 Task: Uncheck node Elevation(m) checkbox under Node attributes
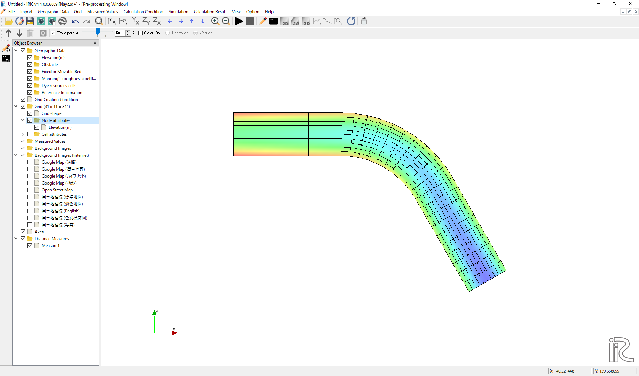pos(37,127)
